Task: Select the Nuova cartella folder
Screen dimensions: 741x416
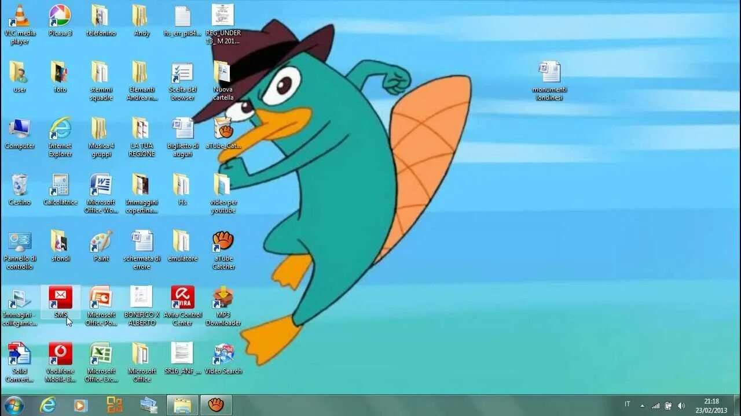Action: click(x=223, y=80)
